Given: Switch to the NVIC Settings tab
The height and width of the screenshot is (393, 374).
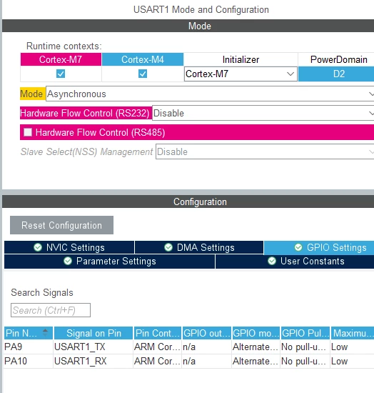Looking at the screenshot, I should point(69,247).
